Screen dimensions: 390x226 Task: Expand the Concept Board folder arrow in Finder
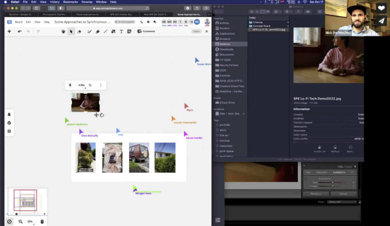288,26
